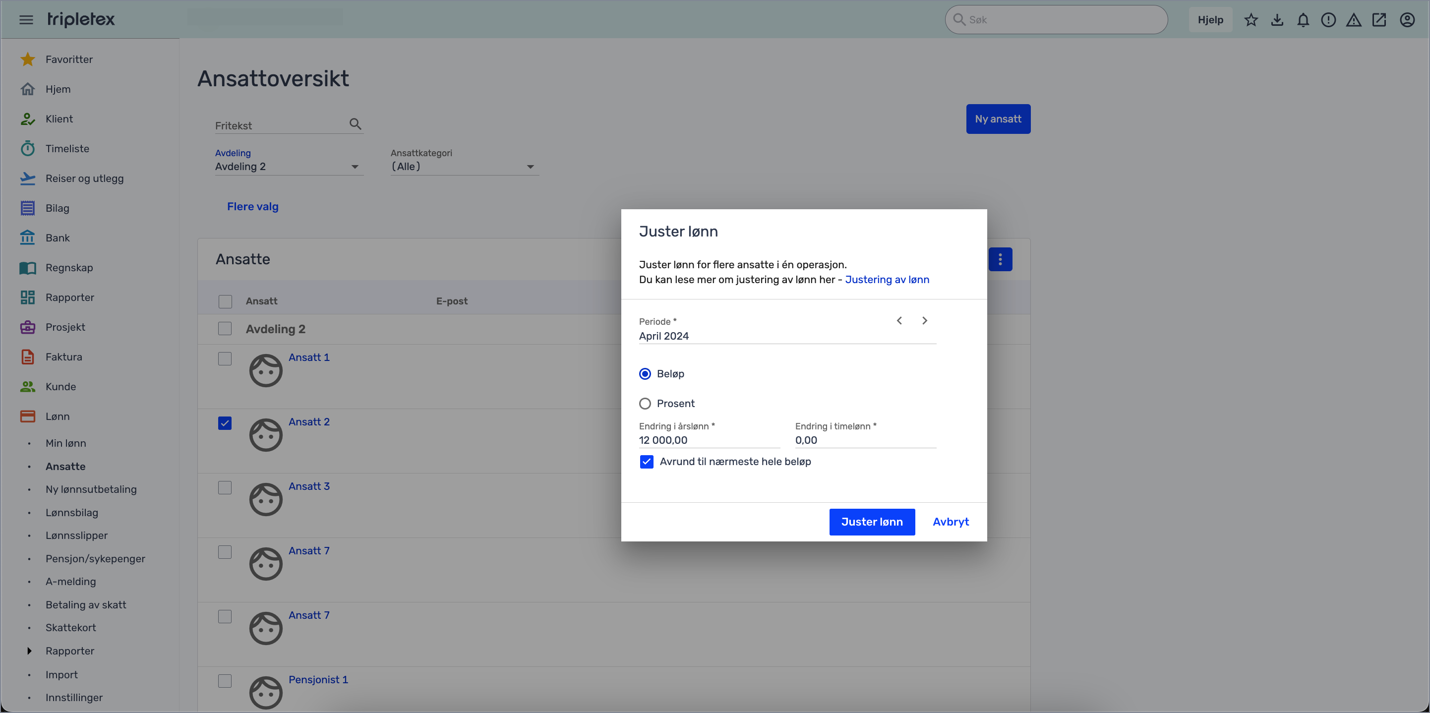Click the favorites star icon in top bar

click(x=1251, y=20)
